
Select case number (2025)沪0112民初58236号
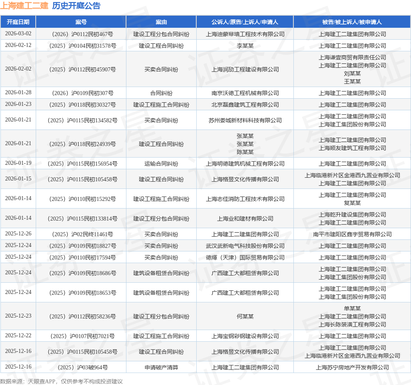[83, 316]
